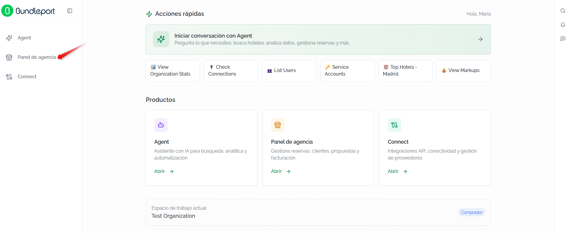568x233 pixels.
Task: Run View Organization Stats quick action
Action: (x=173, y=70)
